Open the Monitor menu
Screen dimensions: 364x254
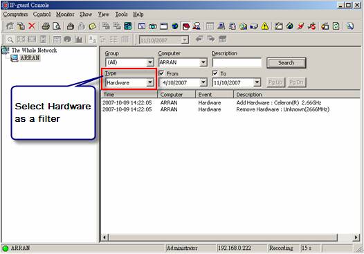tap(65, 15)
